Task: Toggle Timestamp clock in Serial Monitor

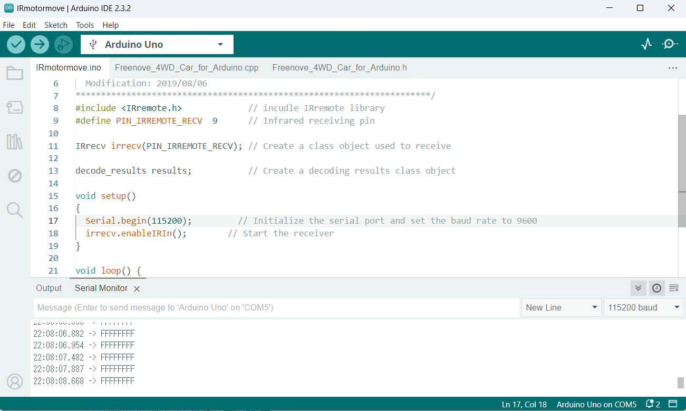Action: click(x=656, y=288)
